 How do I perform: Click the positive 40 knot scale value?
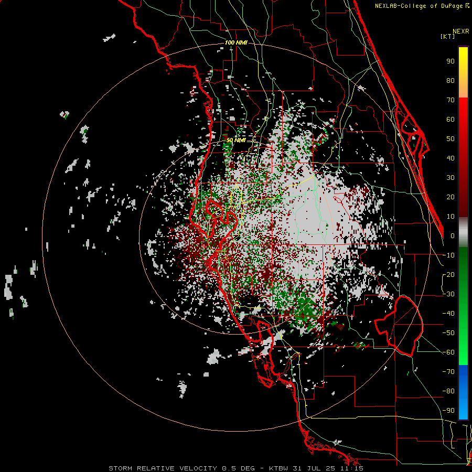(x=450, y=158)
